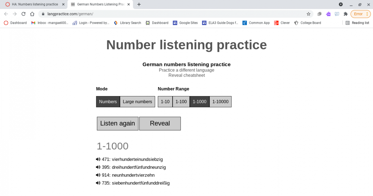Open Clever bookmark
The image size is (373, 196).
click(282, 23)
